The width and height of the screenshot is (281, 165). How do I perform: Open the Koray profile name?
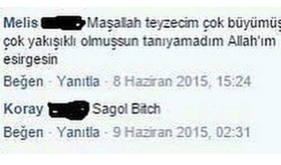pyautogui.click(x=23, y=110)
